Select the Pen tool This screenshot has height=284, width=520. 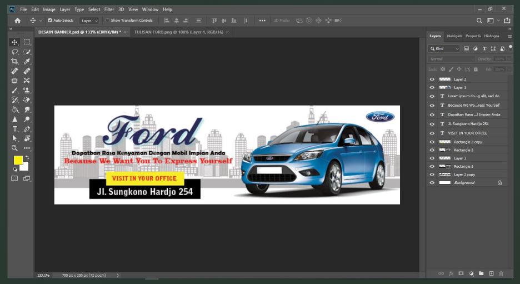(27, 129)
